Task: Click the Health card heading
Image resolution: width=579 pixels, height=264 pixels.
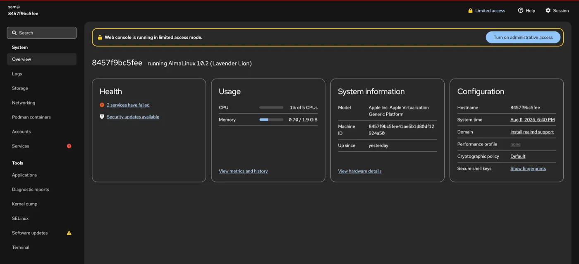Action: point(111,91)
